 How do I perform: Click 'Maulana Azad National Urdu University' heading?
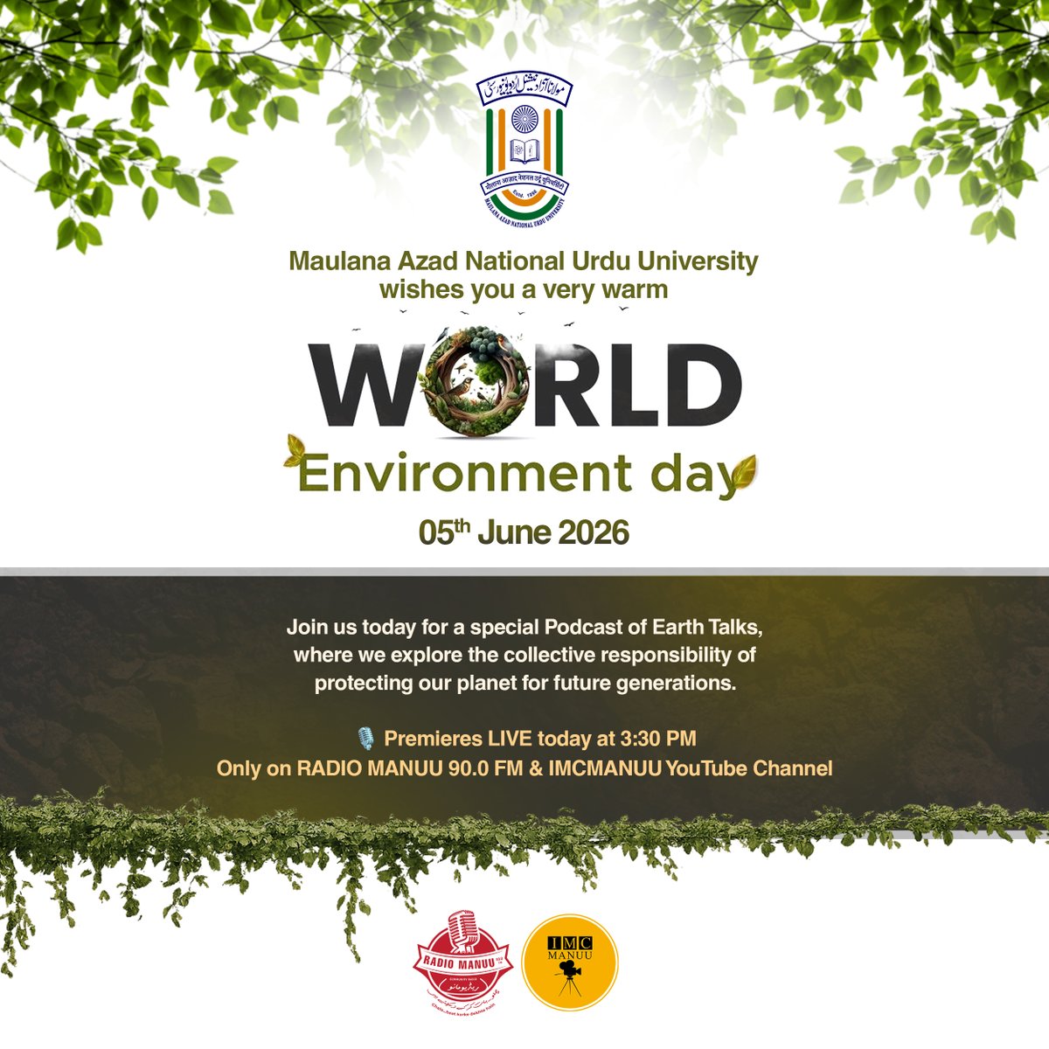tap(524, 261)
